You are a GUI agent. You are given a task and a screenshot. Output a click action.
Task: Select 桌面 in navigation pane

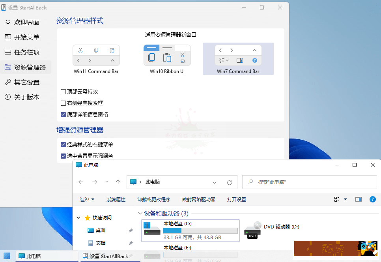click(101, 230)
